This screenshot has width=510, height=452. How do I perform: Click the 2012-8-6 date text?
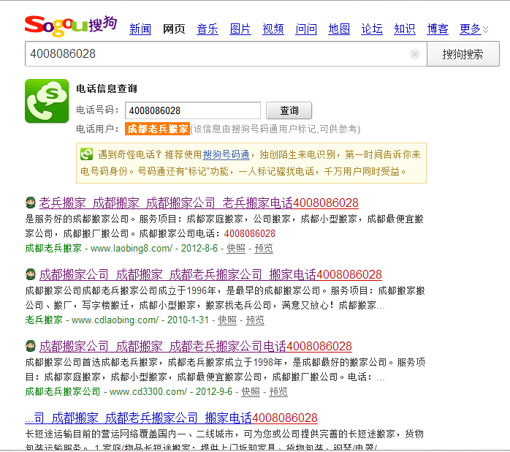(199, 249)
